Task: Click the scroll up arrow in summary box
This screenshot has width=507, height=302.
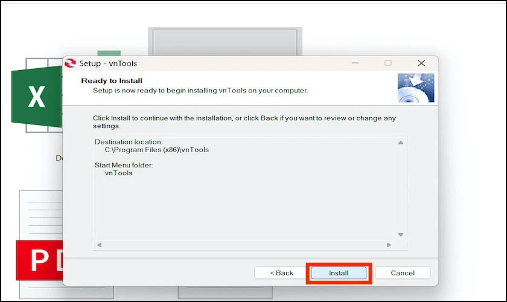Action: pos(401,143)
